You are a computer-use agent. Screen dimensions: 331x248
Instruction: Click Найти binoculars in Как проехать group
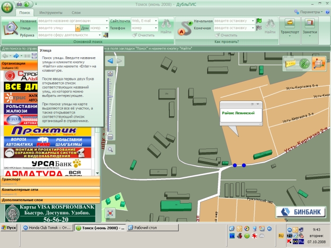270,26
